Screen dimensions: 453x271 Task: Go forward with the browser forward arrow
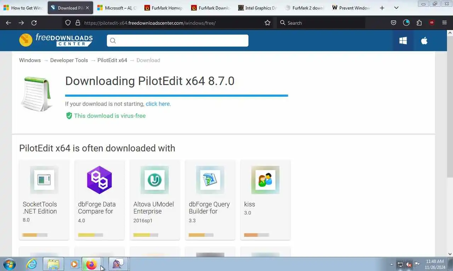click(x=21, y=23)
